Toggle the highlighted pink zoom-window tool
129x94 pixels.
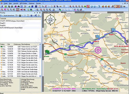tap(88, 6)
